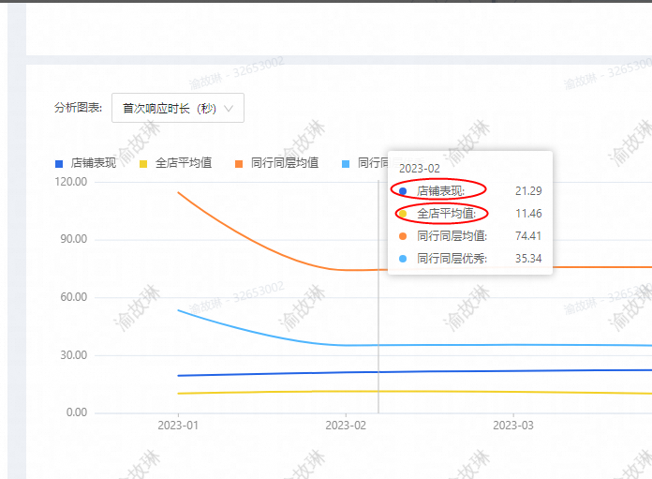652x479 pixels.
Task: Click the 同行同层优秀 tooltip row label
Action: tap(452, 259)
